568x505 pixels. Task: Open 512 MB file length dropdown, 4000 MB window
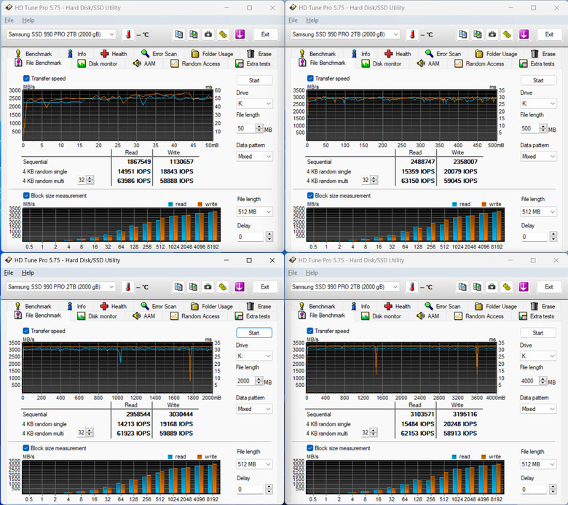pos(538,464)
